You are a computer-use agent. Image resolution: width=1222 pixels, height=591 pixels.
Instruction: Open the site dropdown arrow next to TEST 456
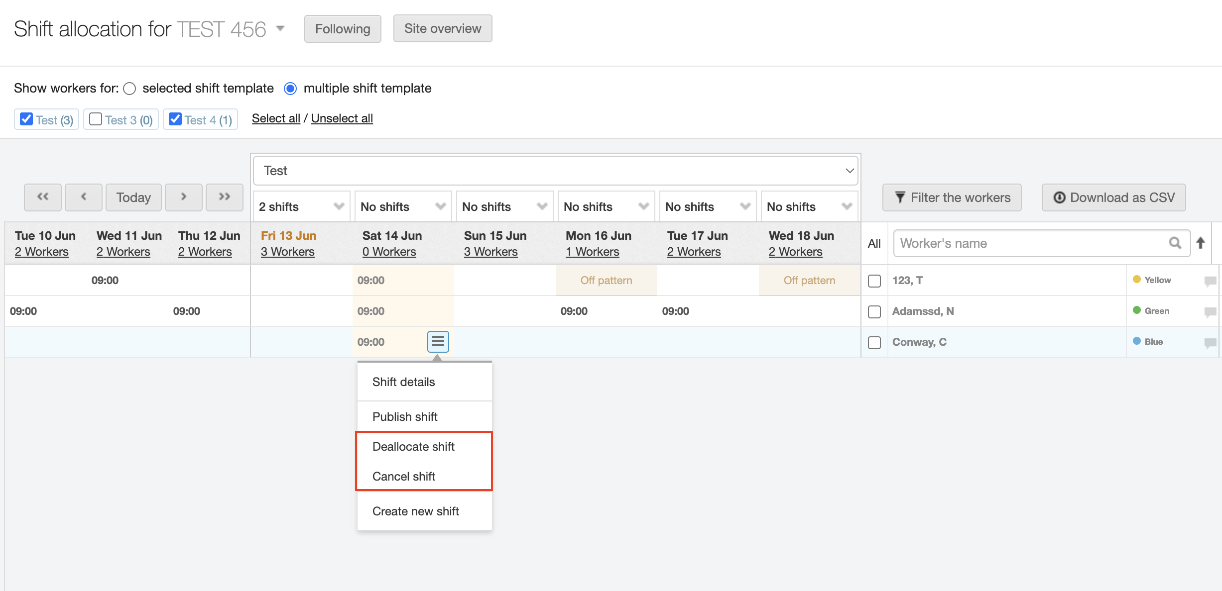coord(280,28)
